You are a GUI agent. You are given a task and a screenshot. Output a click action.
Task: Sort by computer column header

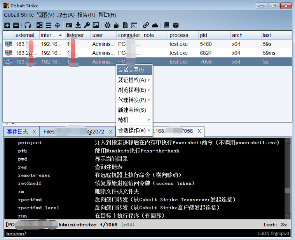click(x=129, y=35)
